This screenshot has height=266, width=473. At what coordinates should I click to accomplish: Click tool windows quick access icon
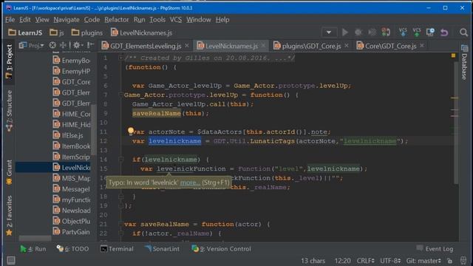pyautogui.click(x=11, y=260)
